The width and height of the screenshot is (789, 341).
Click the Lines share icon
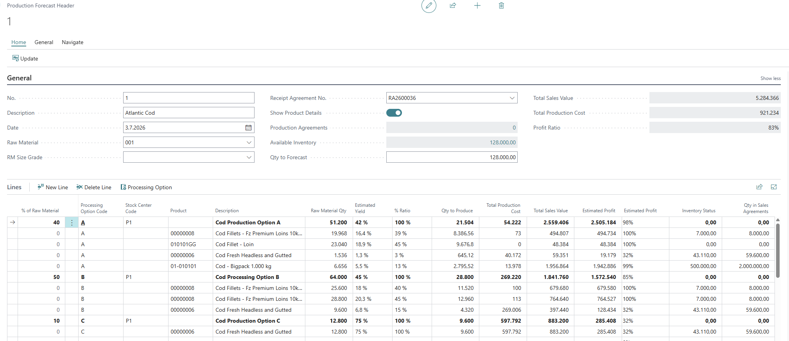coord(759,187)
